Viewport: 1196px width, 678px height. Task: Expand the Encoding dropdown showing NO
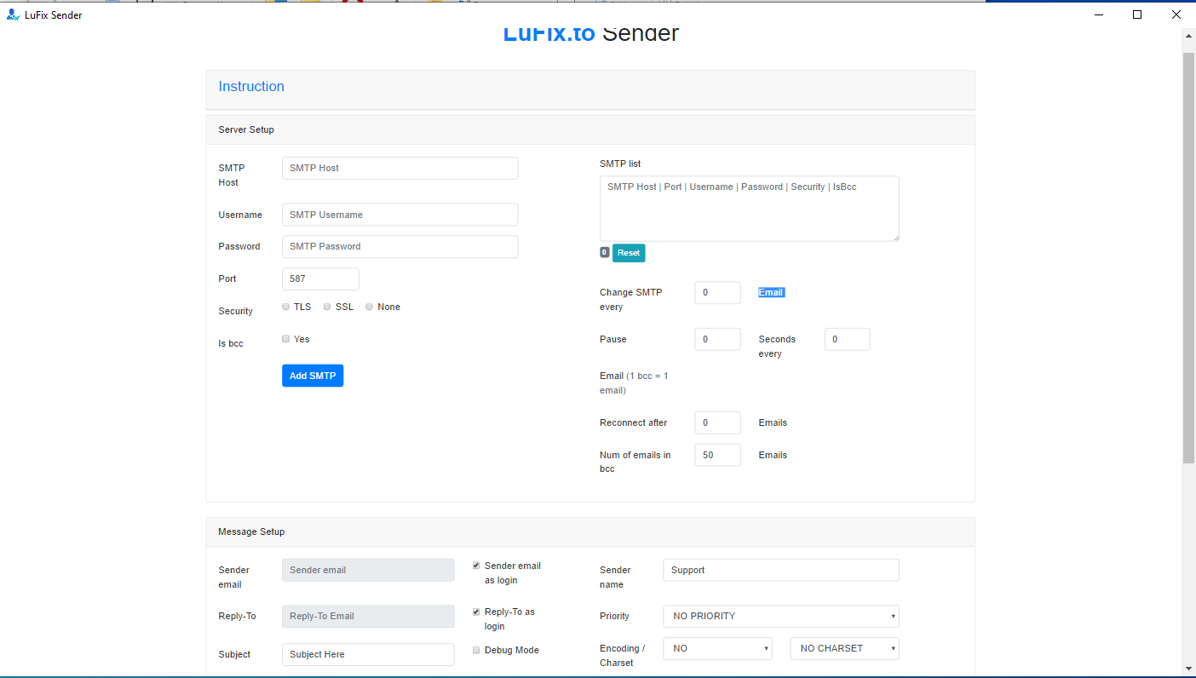(717, 648)
